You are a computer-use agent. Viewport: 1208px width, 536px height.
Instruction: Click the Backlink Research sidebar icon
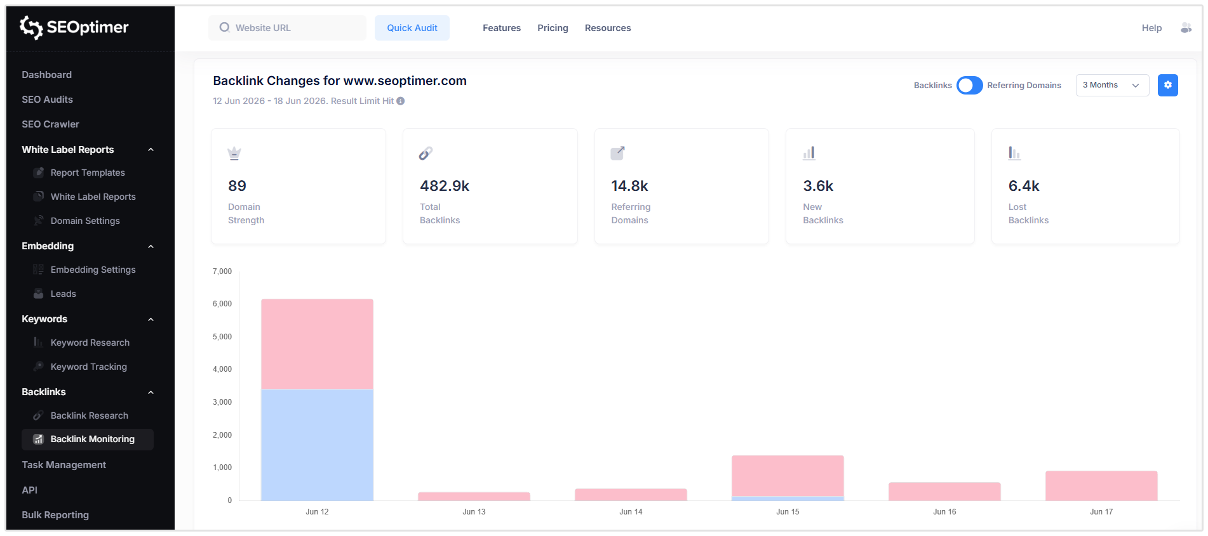coord(39,415)
